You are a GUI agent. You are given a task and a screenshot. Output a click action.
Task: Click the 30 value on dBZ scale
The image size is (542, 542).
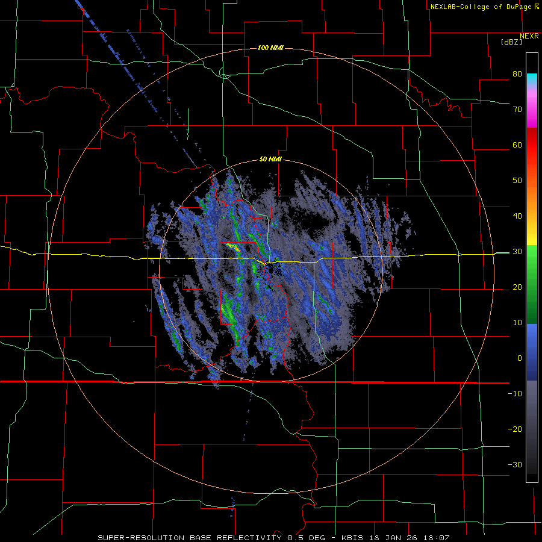point(517,252)
